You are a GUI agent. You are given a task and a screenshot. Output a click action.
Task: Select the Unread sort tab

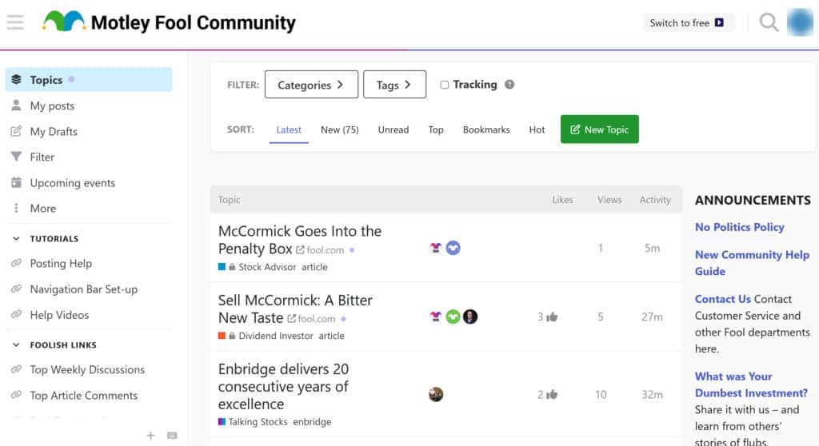coord(394,129)
